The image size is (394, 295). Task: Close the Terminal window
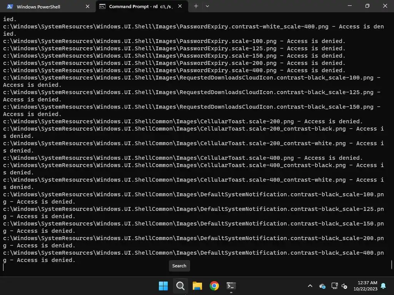tap(385, 6)
